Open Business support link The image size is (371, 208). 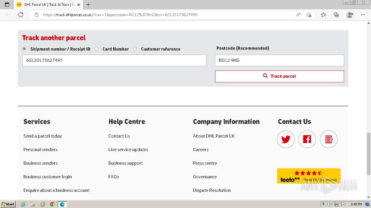click(x=126, y=163)
